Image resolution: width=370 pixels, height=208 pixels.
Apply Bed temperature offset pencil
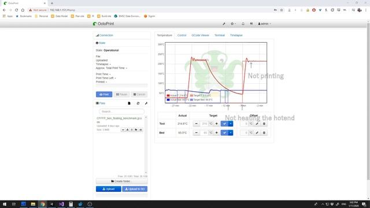click(x=257, y=133)
